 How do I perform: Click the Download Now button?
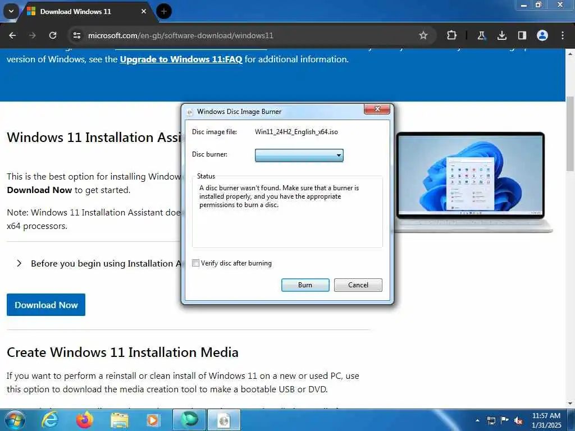pyautogui.click(x=46, y=305)
